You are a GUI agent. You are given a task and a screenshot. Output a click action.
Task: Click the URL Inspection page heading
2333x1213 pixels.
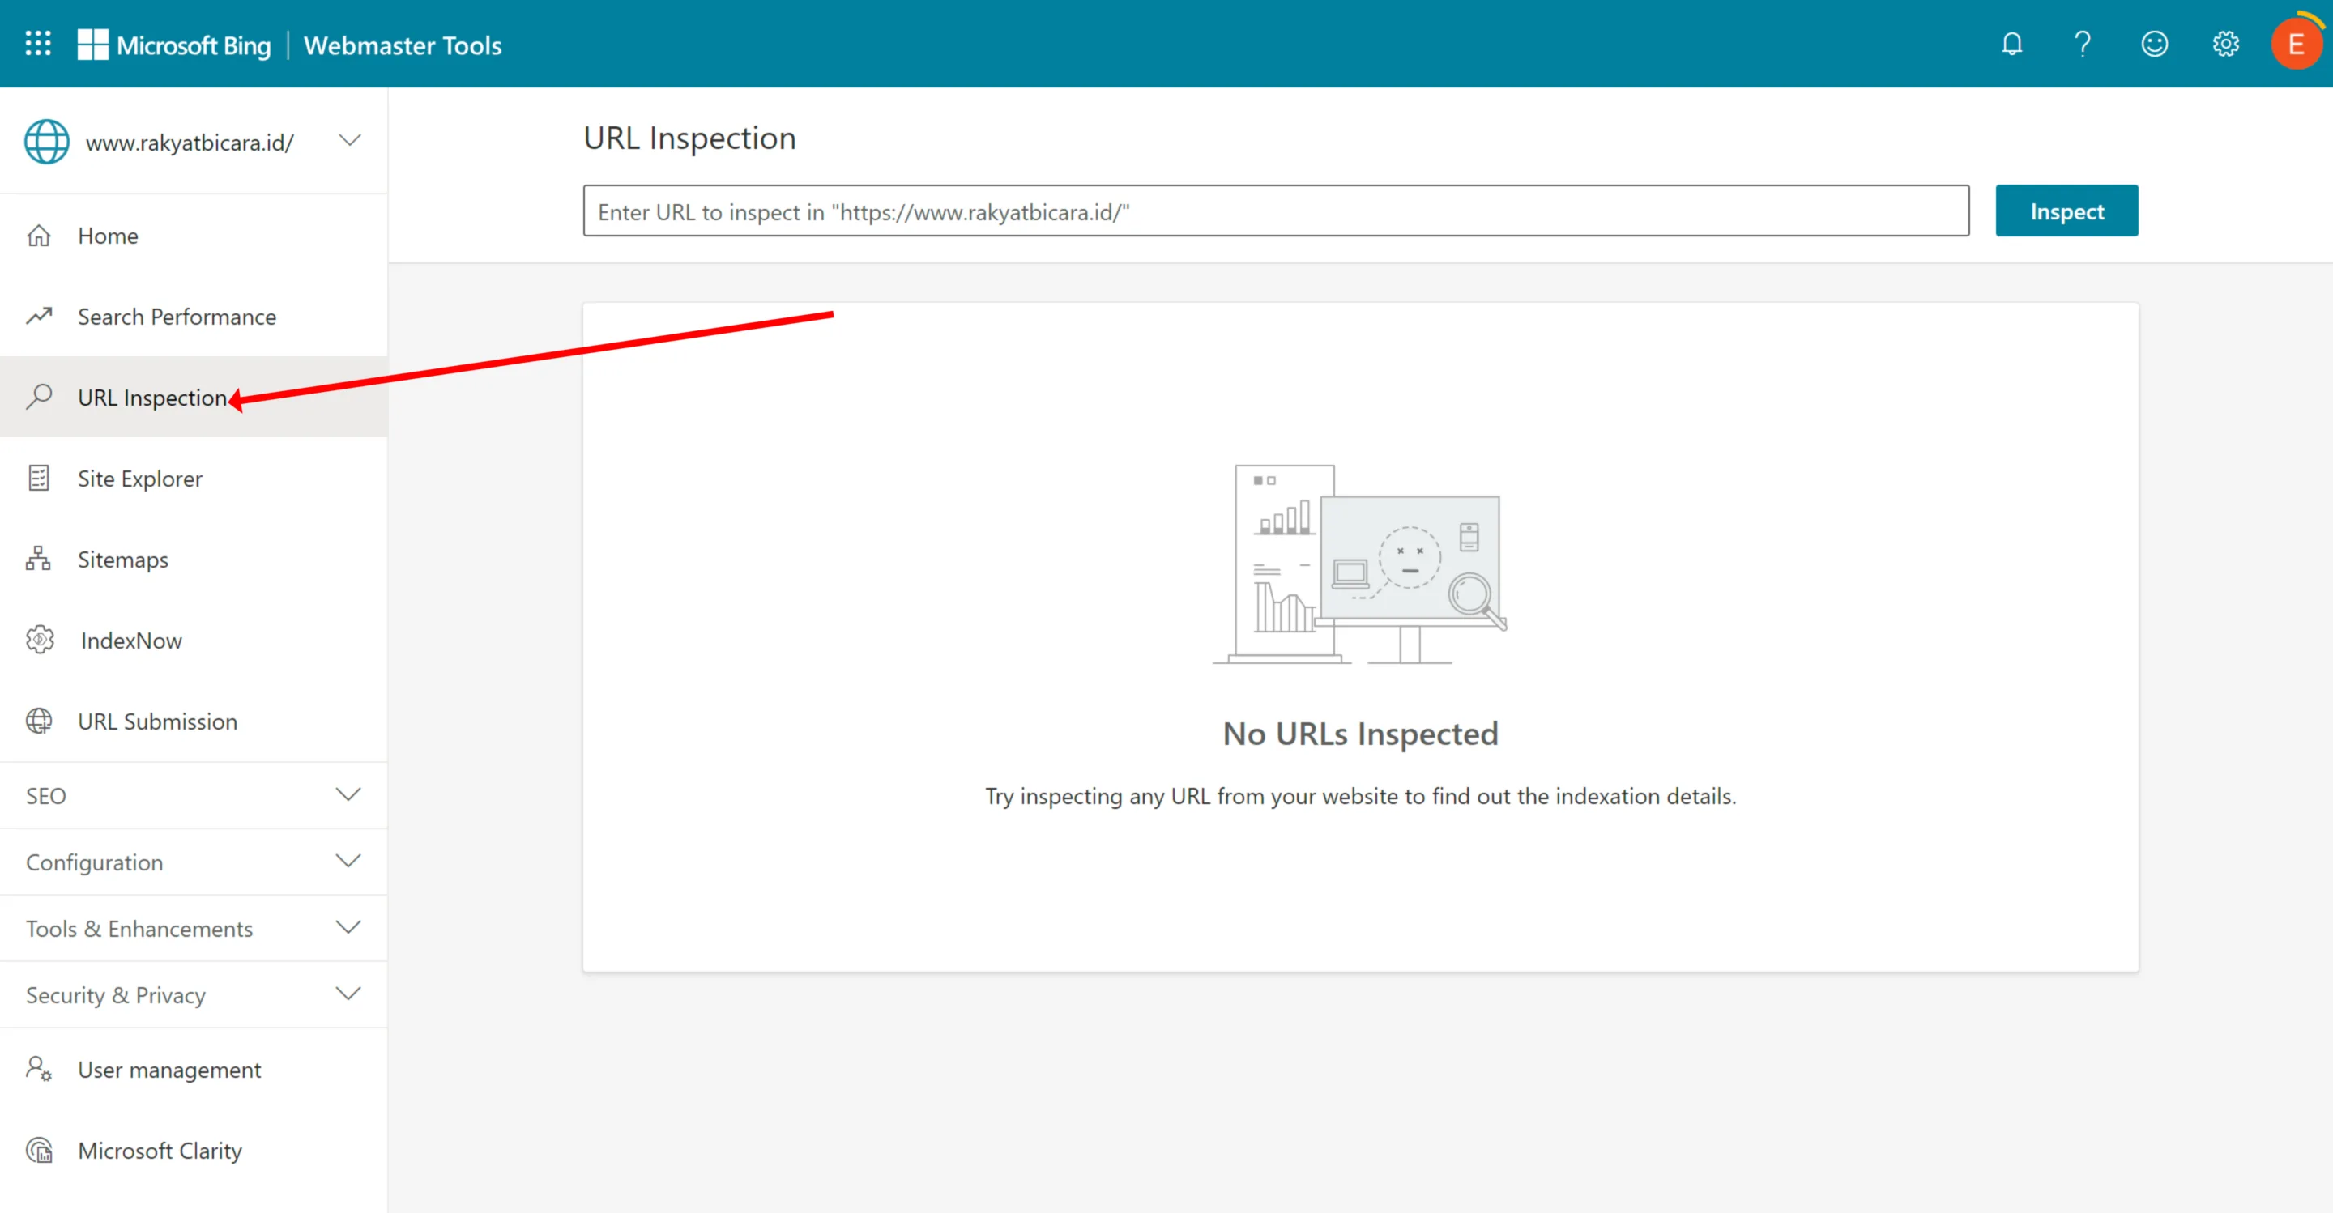689,138
